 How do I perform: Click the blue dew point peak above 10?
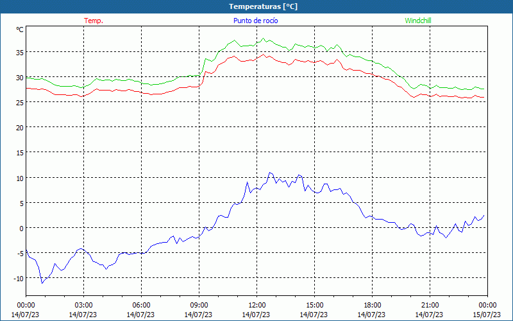(x=270, y=173)
